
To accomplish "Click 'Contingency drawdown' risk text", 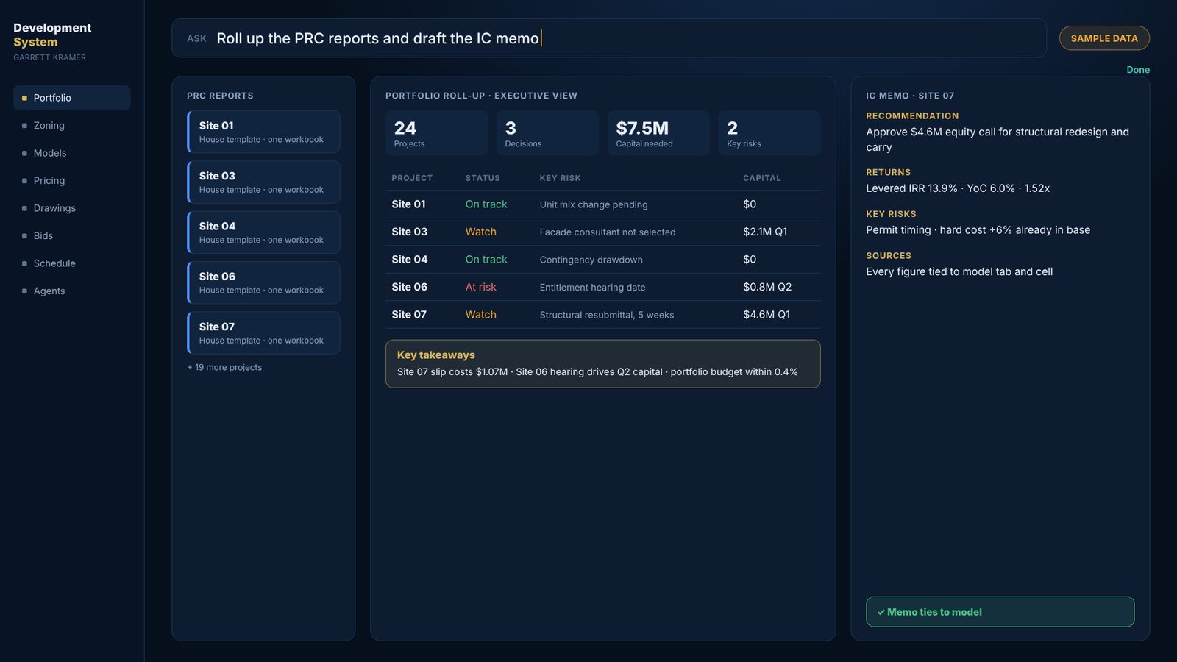I will click(x=591, y=260).
